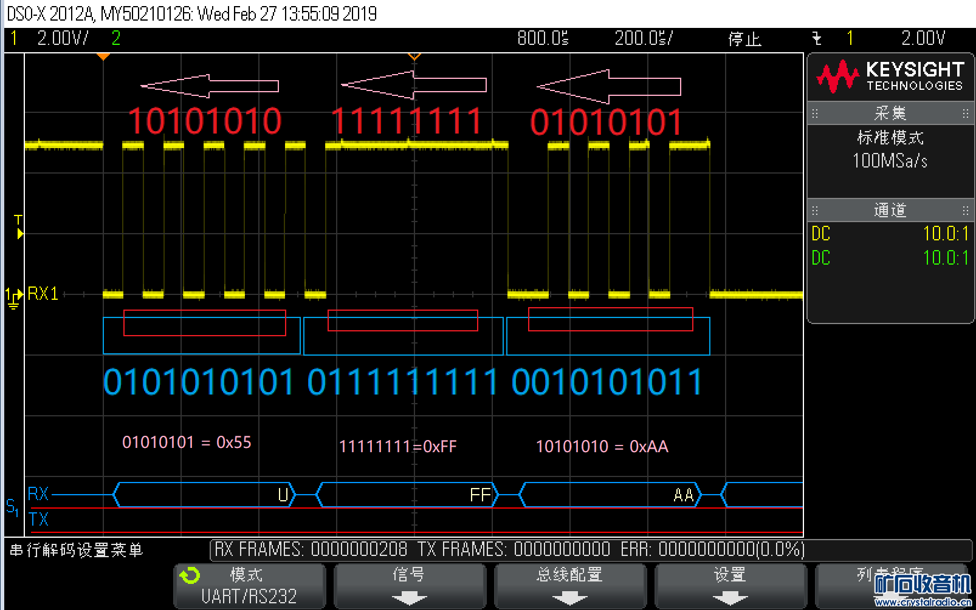Toggle the green channel 2 indicator
The width and height of the screenshot is (976, 610).
[116, 38]
